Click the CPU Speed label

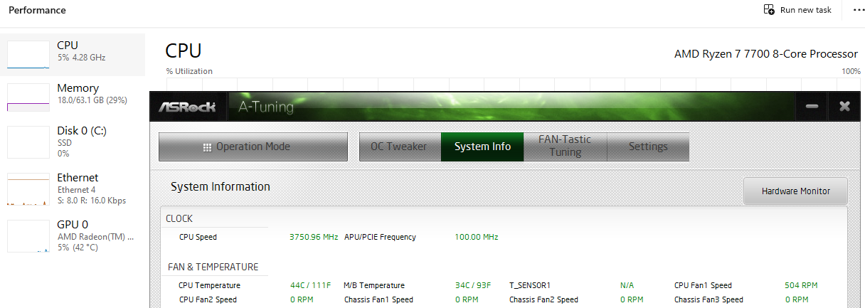[x=198, y=237]
